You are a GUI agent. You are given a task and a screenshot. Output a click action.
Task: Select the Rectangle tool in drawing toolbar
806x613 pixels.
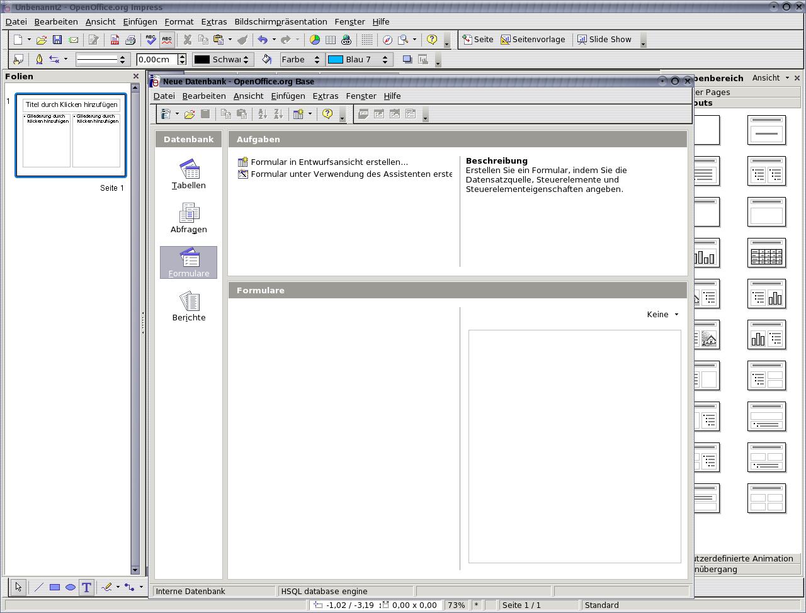click(55, 587)
